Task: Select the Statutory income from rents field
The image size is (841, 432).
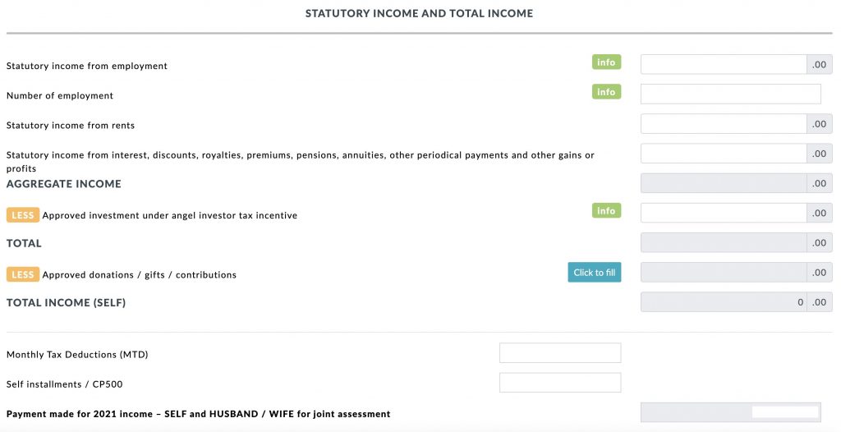Action: click(x=723, y=124)
